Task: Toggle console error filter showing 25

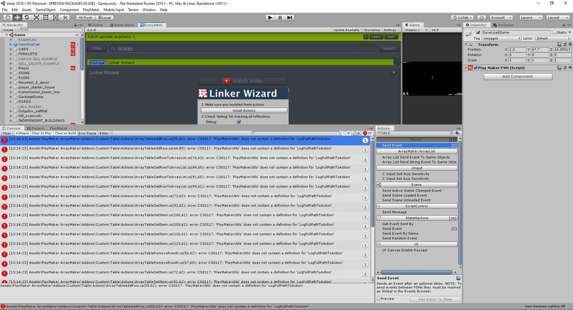Action: tap(368, 133)
